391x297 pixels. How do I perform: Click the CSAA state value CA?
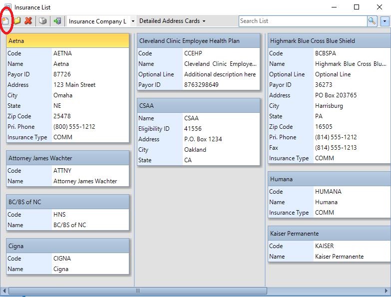[188, 160]
